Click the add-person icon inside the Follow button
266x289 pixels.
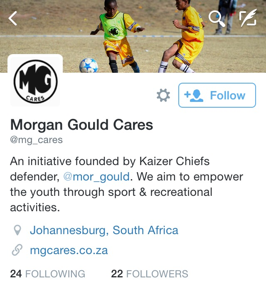[194, 96]
